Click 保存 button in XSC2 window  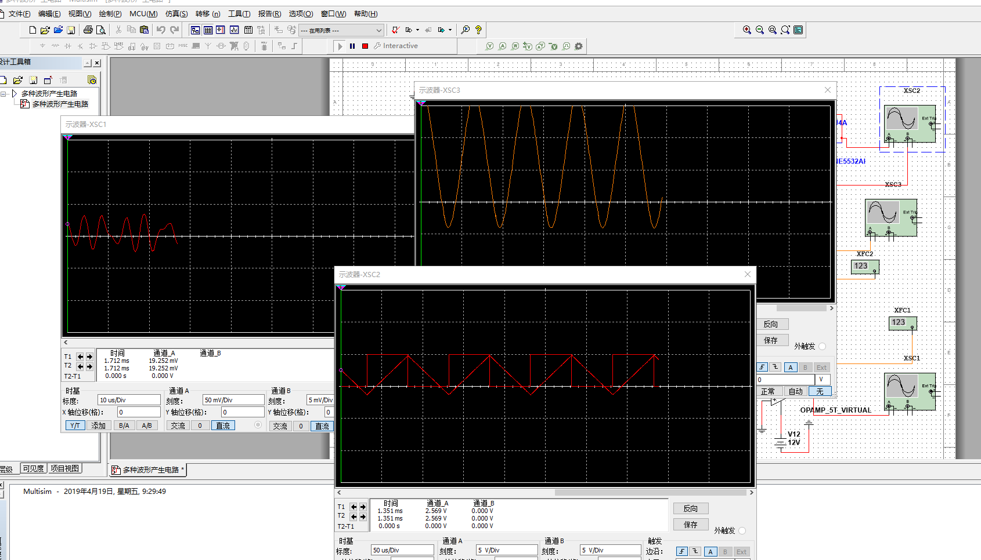coord(691,525)
